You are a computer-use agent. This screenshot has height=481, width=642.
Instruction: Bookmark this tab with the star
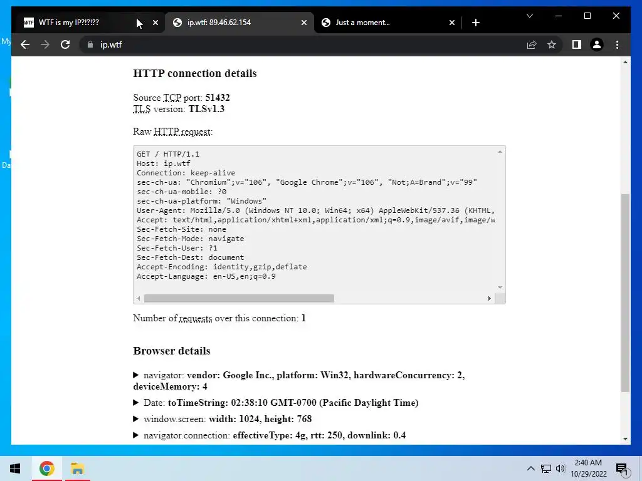552,44
